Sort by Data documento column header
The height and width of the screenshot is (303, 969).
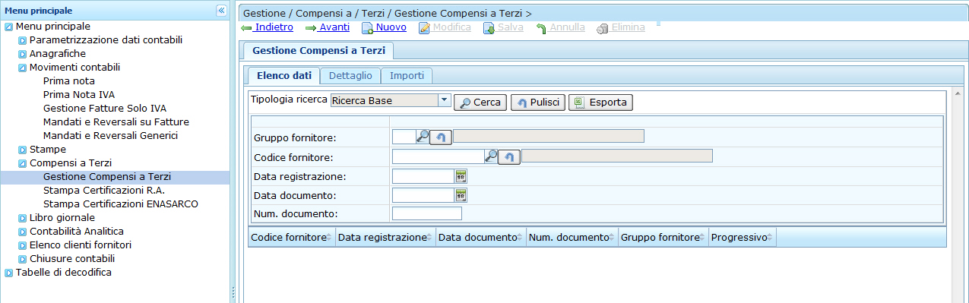(x=481, y=238)
